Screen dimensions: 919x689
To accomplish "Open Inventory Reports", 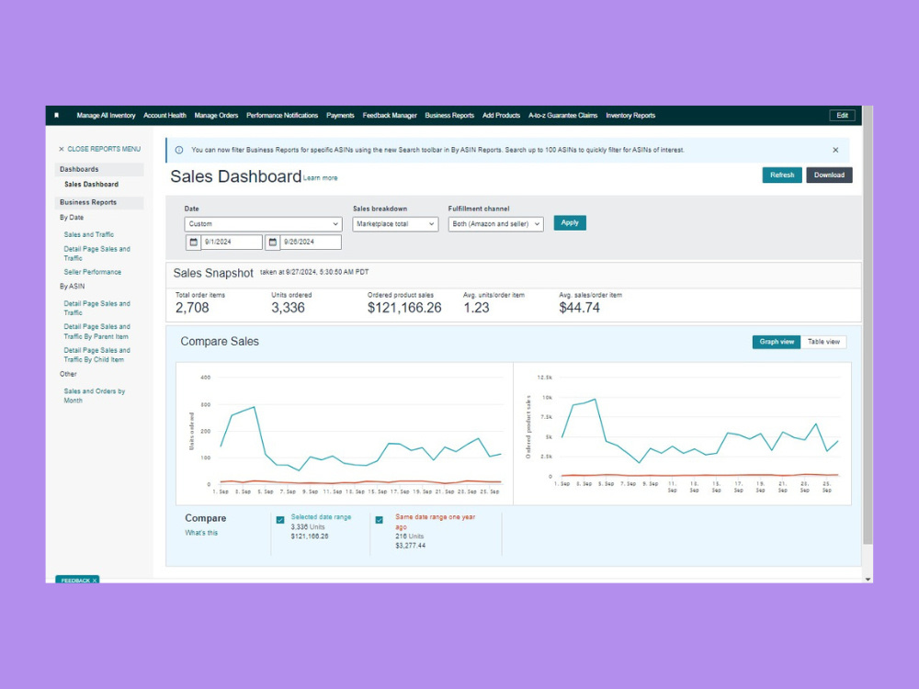I will pyautogui.click(x=630, y=116).
